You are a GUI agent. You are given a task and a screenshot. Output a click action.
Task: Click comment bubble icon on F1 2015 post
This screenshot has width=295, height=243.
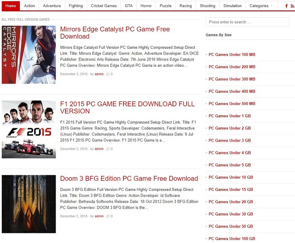[108, 149]
